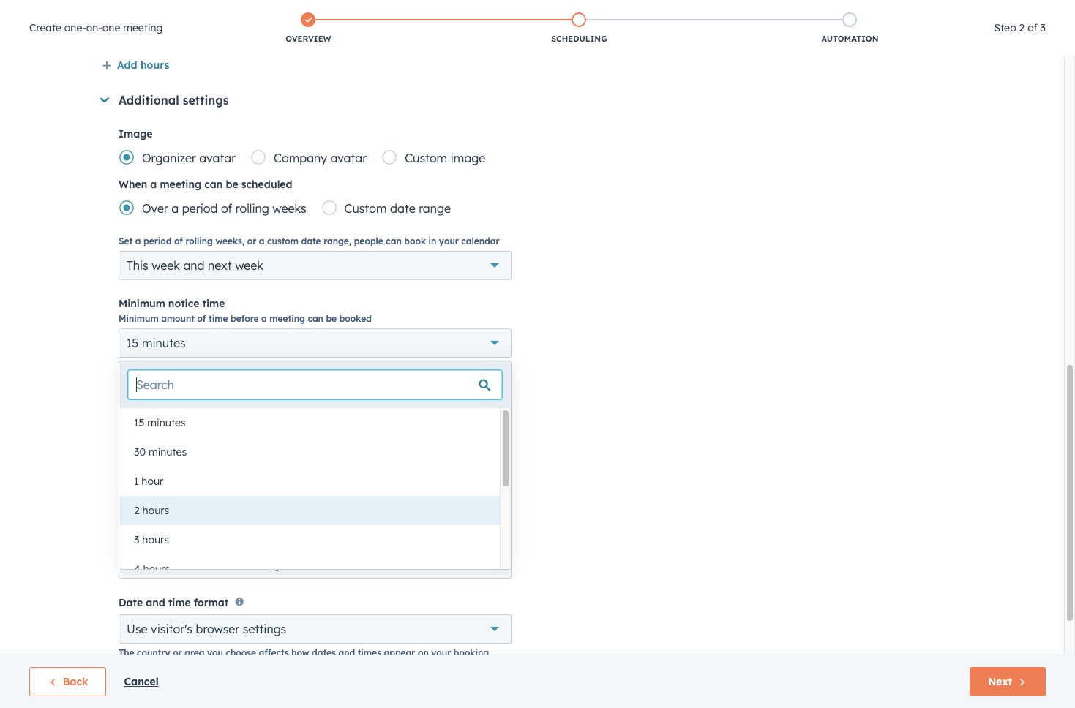
Task: Choose 1 hour from the list
Action: (310, 481)
